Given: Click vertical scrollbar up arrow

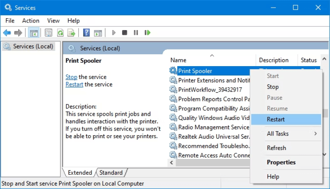Looking at the screenshot, I should (x=324, y=59).
